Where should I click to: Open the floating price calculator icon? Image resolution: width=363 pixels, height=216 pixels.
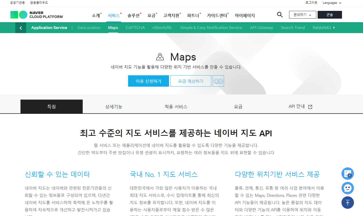348,174
